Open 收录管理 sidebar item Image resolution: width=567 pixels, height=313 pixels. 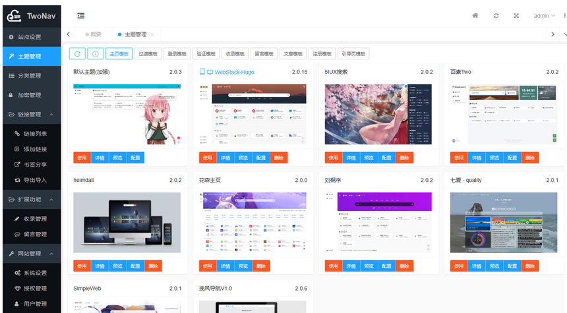(x=32, y=219)
